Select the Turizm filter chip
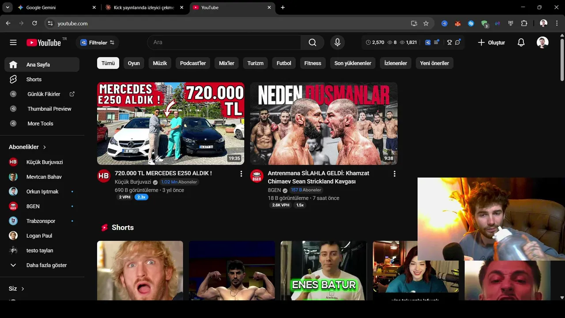This screenshot has height=318, width=565. pyautogui.click(x=255, y=63)
